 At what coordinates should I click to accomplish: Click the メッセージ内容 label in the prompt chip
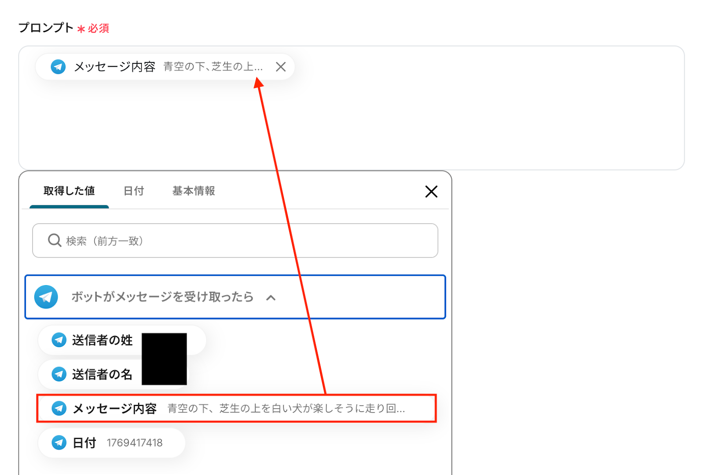click(114, 67)
